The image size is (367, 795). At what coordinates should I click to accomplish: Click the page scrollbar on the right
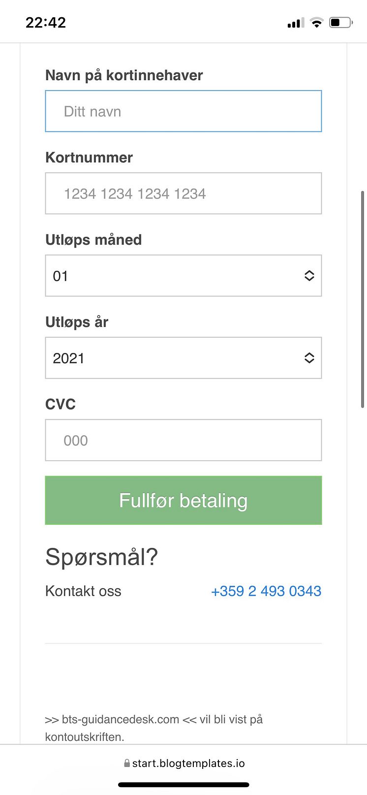(x=363, y=299)
